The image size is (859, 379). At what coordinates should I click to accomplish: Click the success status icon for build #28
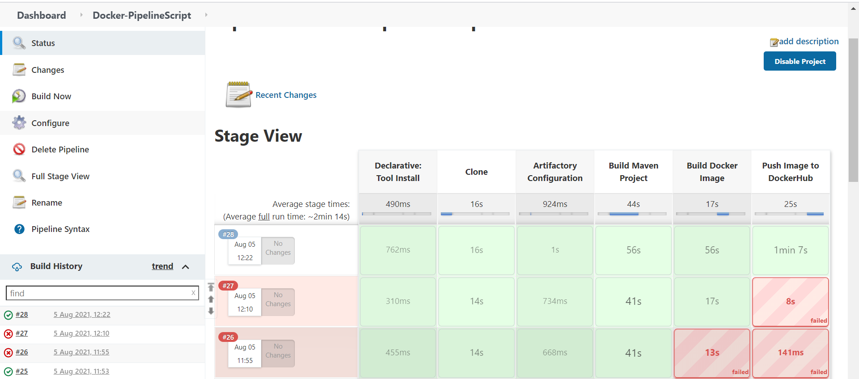9,315
